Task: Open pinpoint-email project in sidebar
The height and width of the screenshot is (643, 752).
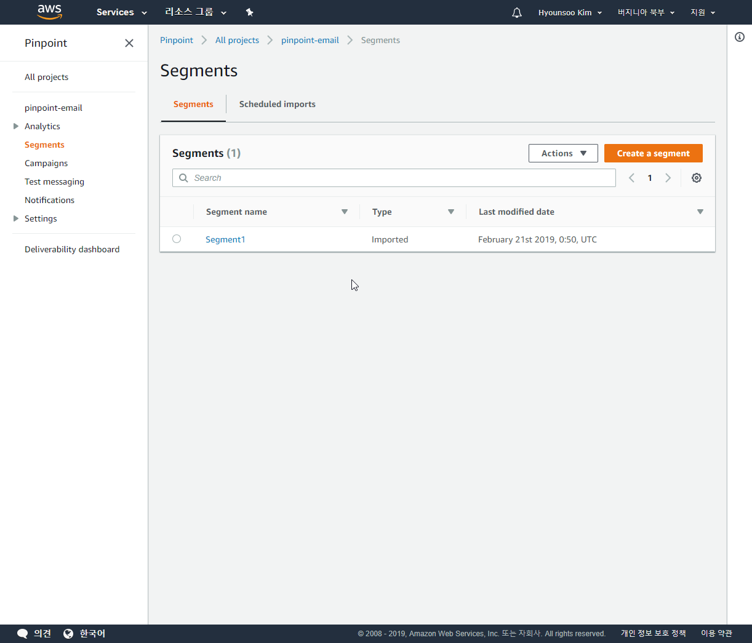Action: [54, 108]
